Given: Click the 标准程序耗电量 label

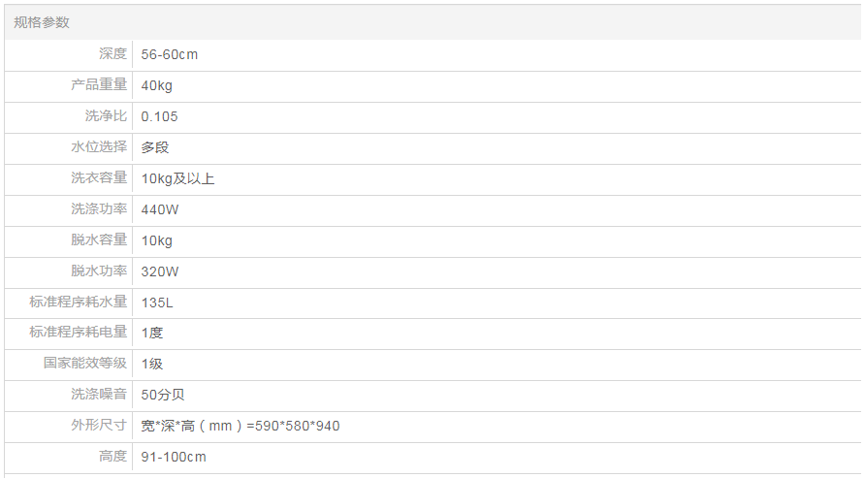Looking at the screenshot, I should coord(79,333).
